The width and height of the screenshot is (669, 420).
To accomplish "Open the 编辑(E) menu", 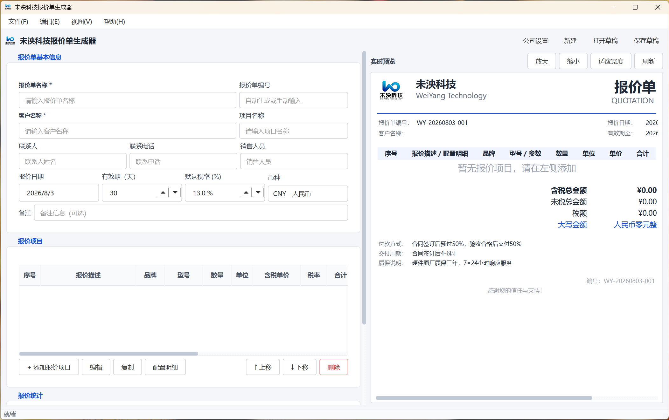I will coord(50,22).
